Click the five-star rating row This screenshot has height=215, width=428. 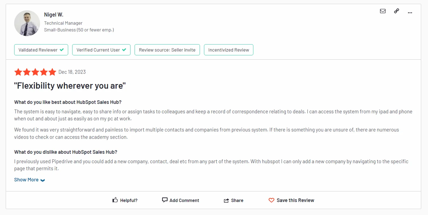35,72
